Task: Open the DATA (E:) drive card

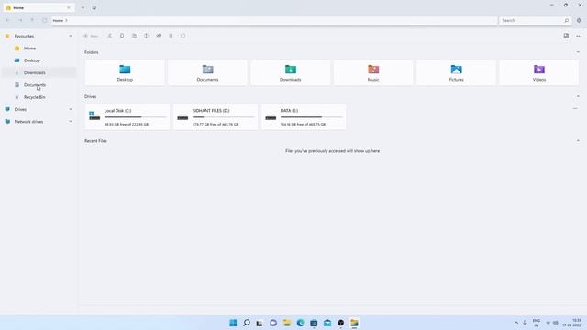Action: 304,117
